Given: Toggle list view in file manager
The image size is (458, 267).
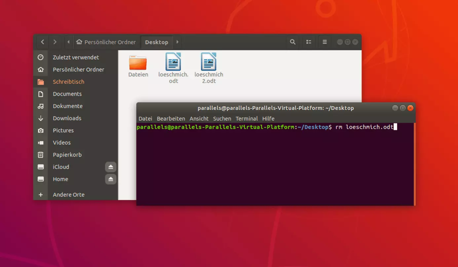Looking at the screenshot, I should (309, 42).
